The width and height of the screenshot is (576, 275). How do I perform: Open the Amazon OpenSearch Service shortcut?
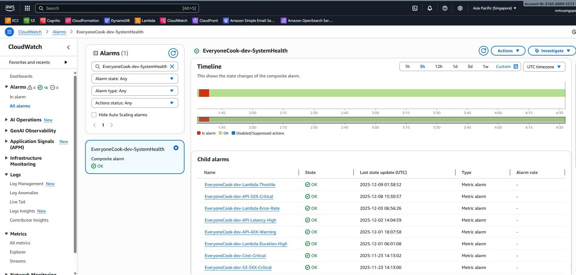point(307,21)
